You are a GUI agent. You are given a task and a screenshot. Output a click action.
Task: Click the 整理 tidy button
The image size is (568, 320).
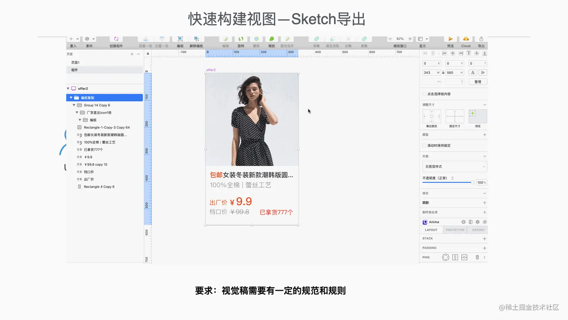(478, 82)
